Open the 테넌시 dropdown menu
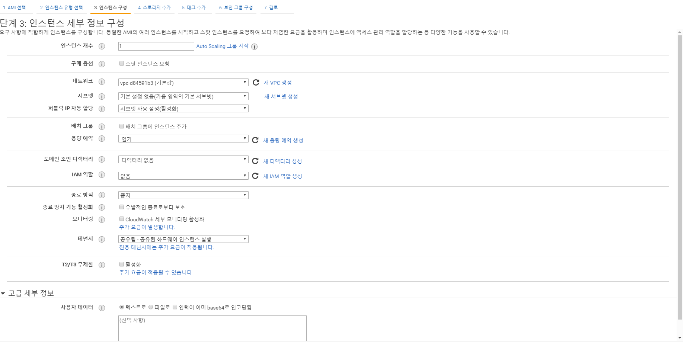This screenshot has height=343, width=684. pos(183,239)
